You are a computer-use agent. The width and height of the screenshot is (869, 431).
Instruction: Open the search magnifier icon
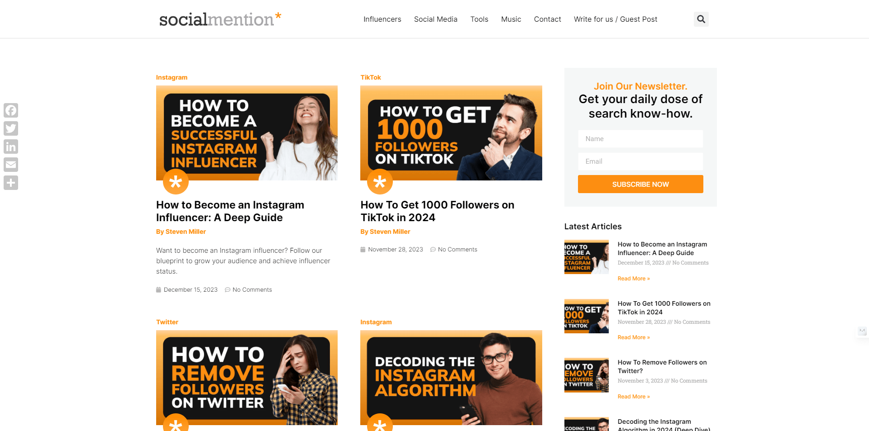tap(701, 19)
